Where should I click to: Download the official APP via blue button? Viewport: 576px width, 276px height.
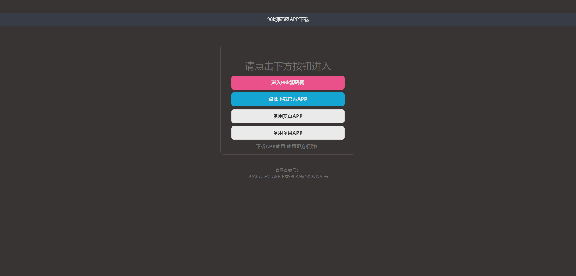coord(288,99)
